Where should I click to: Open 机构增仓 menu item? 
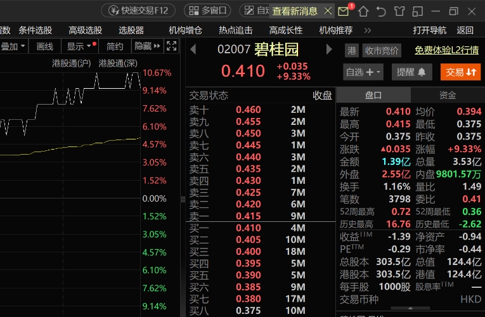pyautogui.click(x=185, y=30)
